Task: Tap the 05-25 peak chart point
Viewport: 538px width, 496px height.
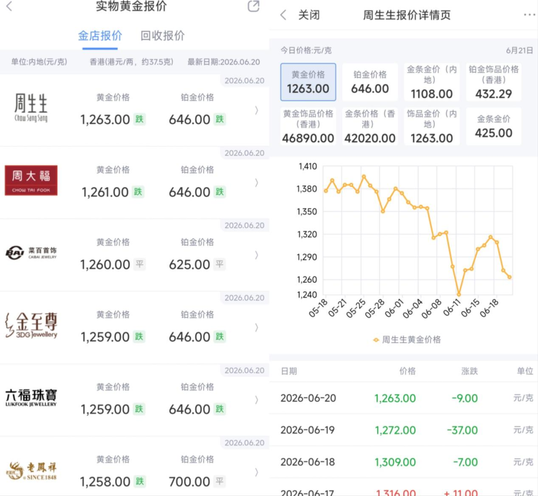Action: click(x=364, y=176)
